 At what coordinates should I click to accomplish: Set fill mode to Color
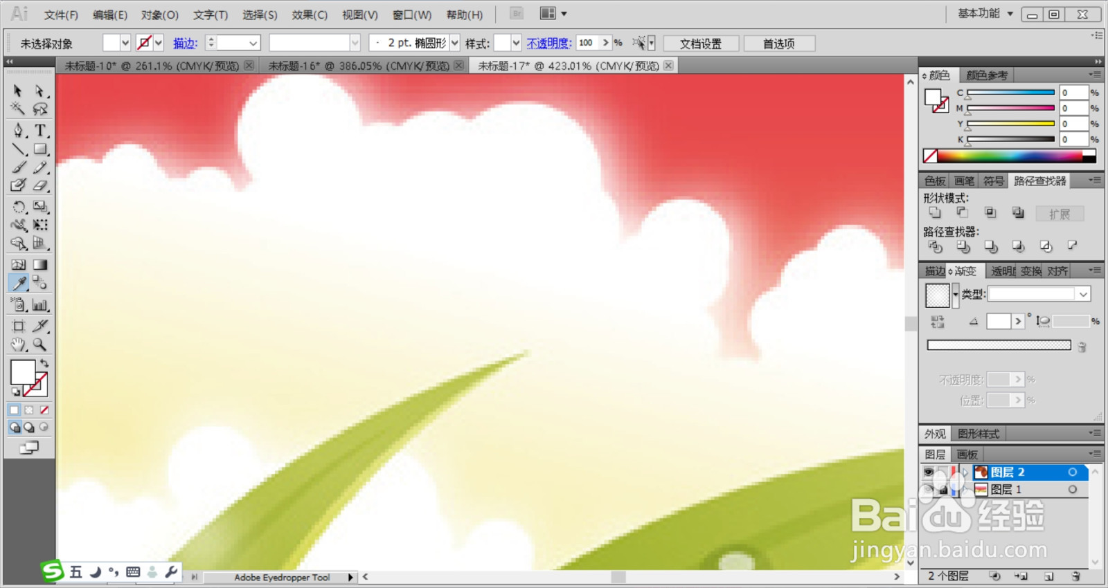point(15,410)
